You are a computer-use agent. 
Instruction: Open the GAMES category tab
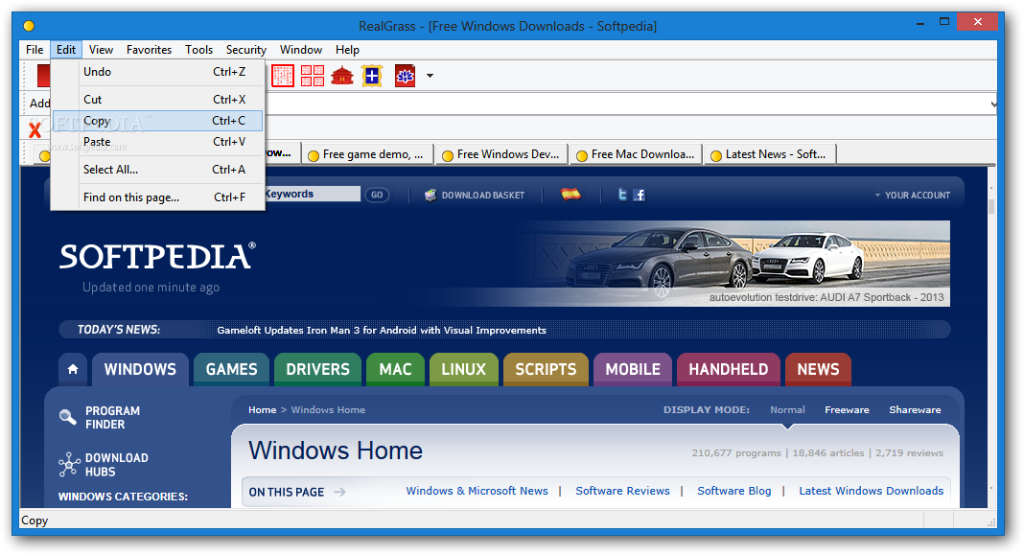pyautogui.click(x=232, y=370)
